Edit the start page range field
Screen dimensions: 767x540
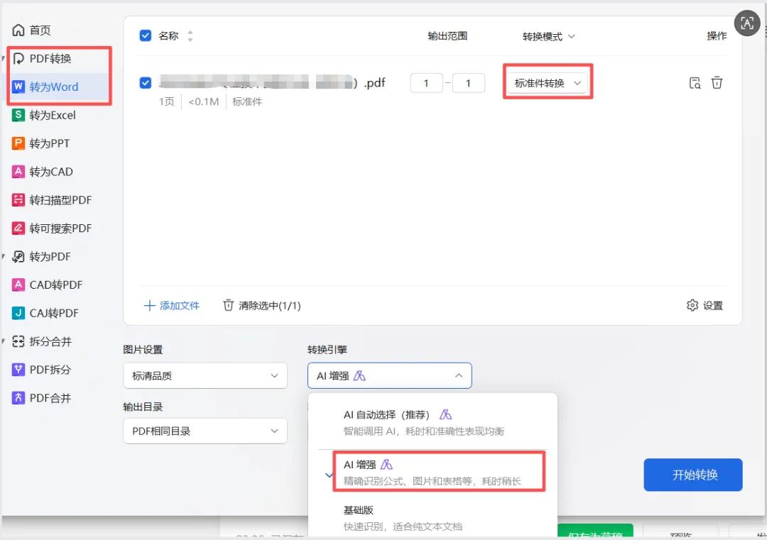coord(427,83)
